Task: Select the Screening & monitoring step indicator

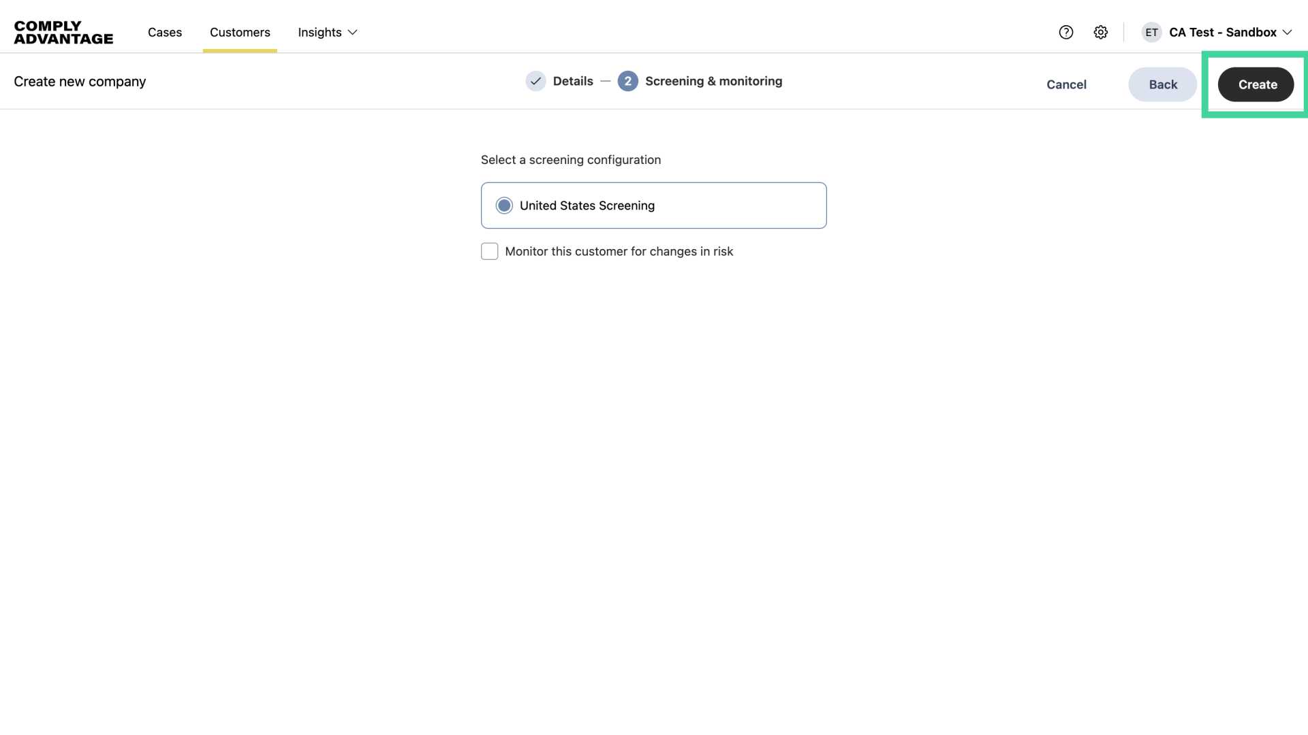Action: (x=713, y=81)
